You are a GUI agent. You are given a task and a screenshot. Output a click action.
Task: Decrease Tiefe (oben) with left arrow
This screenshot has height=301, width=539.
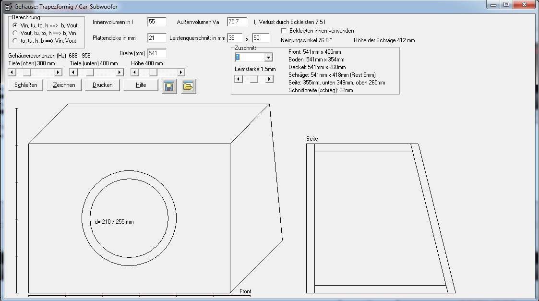pyautogui.click(x=12, y=72)
